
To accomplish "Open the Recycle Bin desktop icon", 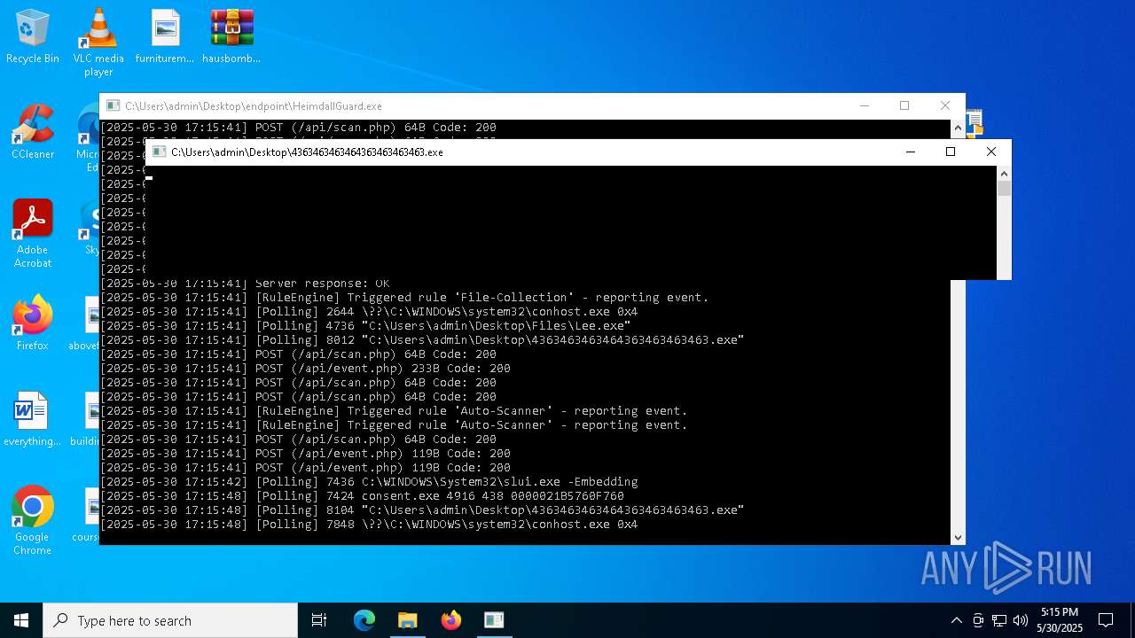I will [x=33, y=37].
